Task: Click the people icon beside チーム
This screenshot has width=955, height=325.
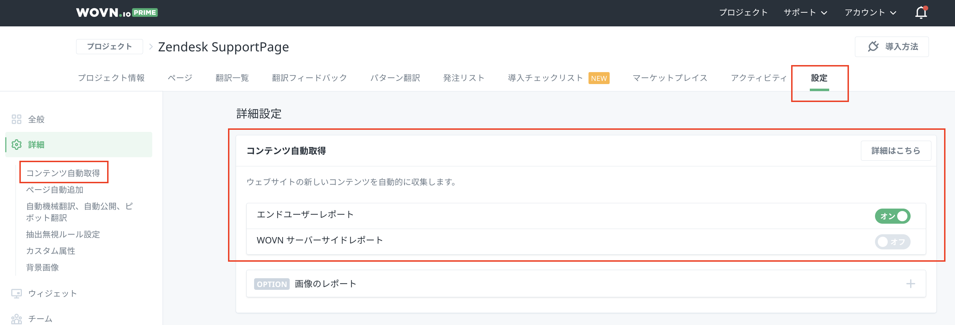Action: click(16, 319)
